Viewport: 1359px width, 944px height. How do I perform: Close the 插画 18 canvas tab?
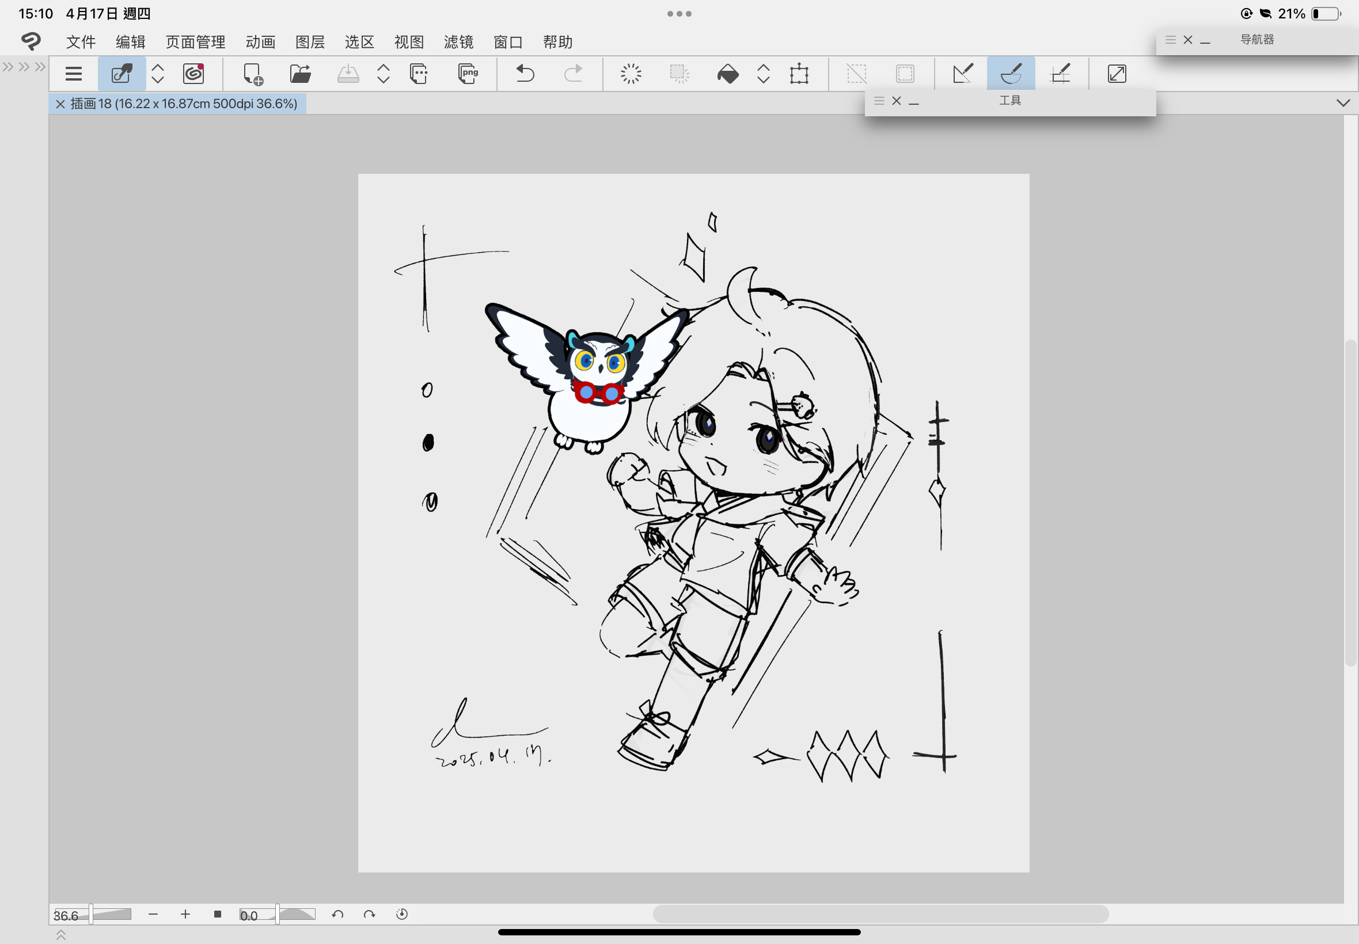60,104
